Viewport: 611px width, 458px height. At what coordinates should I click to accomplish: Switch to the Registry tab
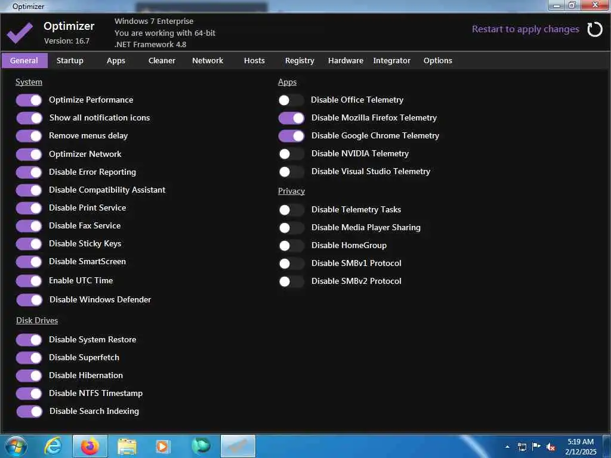300,61
